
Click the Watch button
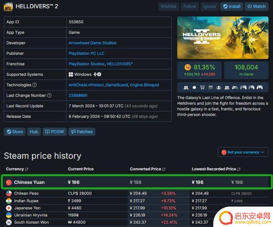(x=256, y=7)
